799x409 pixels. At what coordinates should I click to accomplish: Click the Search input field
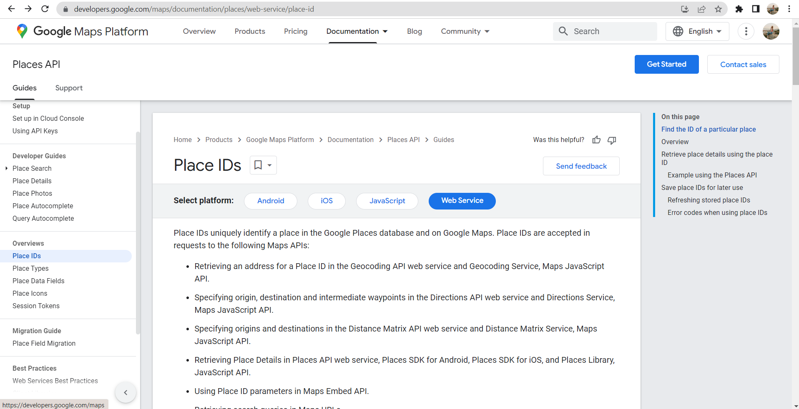(x=605, y=31)
